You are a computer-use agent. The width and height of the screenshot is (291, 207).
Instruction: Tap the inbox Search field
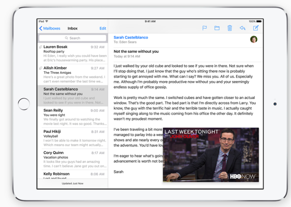(73, 38)
